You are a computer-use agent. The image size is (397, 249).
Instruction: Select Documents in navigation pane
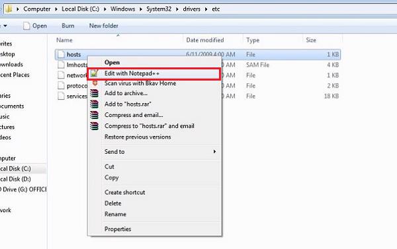pos(12,106)
